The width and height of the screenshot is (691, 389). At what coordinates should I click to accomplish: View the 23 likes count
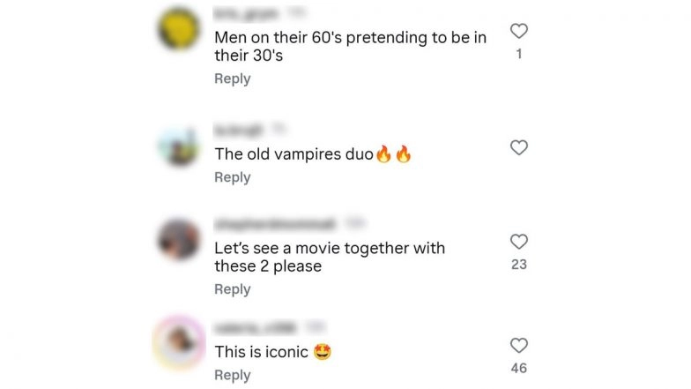[x=518, y=265]
